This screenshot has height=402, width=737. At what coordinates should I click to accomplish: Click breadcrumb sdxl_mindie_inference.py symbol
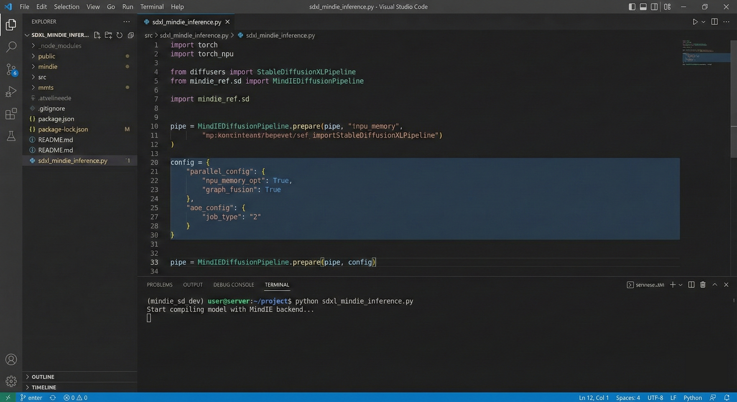[x=276, y=36]
